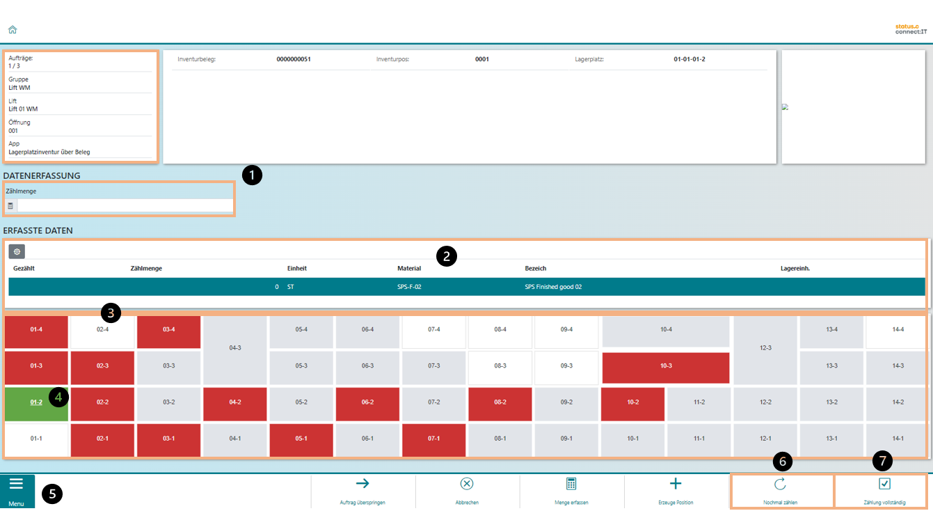The width and height of the screenshot is (933, 527).
Task: Click storage bin 12-3
Action: point(765,347)
